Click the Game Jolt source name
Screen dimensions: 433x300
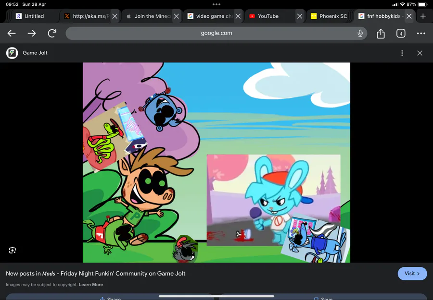point(35,53)
